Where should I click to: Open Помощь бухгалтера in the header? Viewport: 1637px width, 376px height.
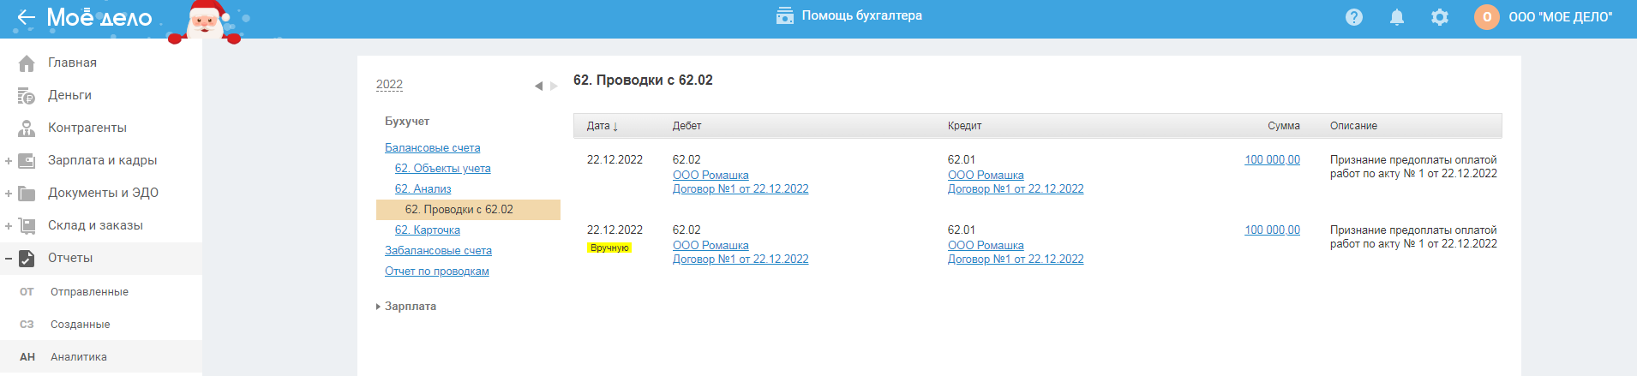[848, 15]
